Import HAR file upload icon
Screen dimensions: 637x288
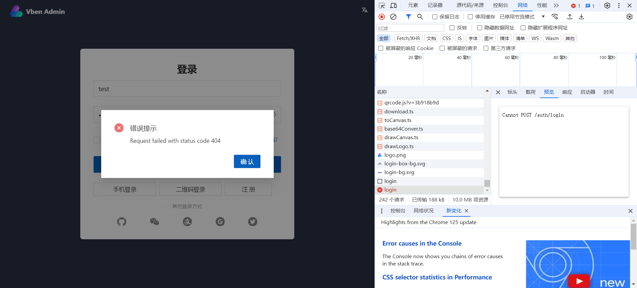click(570, 17)
